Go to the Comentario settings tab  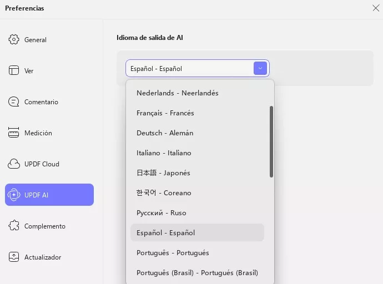point(49,102)
